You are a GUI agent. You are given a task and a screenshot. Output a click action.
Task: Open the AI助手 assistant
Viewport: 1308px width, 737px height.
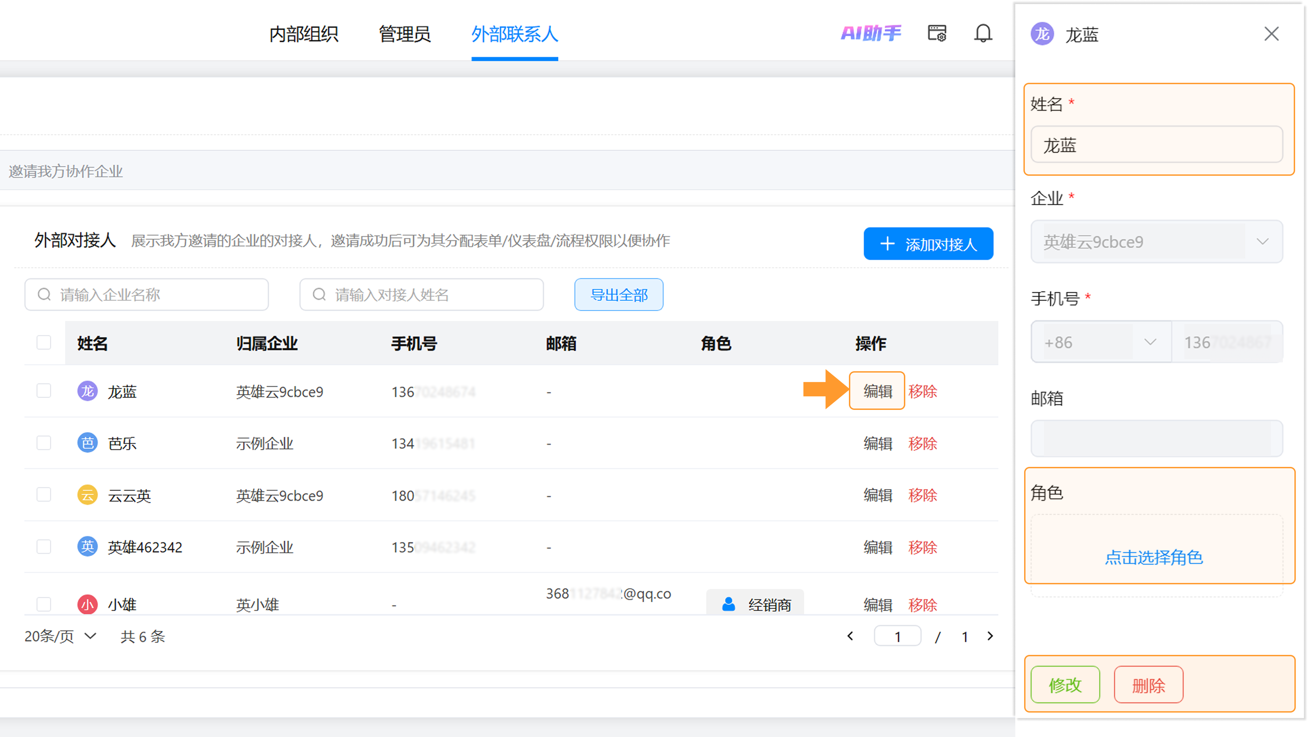point(871,34)
